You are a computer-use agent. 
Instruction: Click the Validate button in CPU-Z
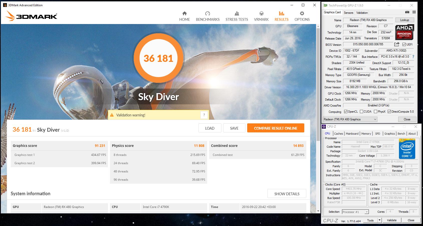coord(392,220)
